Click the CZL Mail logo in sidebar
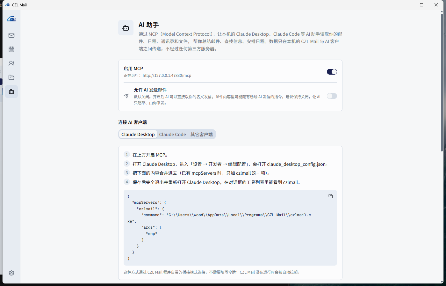This screenshot has width=446, height=286. tap(11, 19)
